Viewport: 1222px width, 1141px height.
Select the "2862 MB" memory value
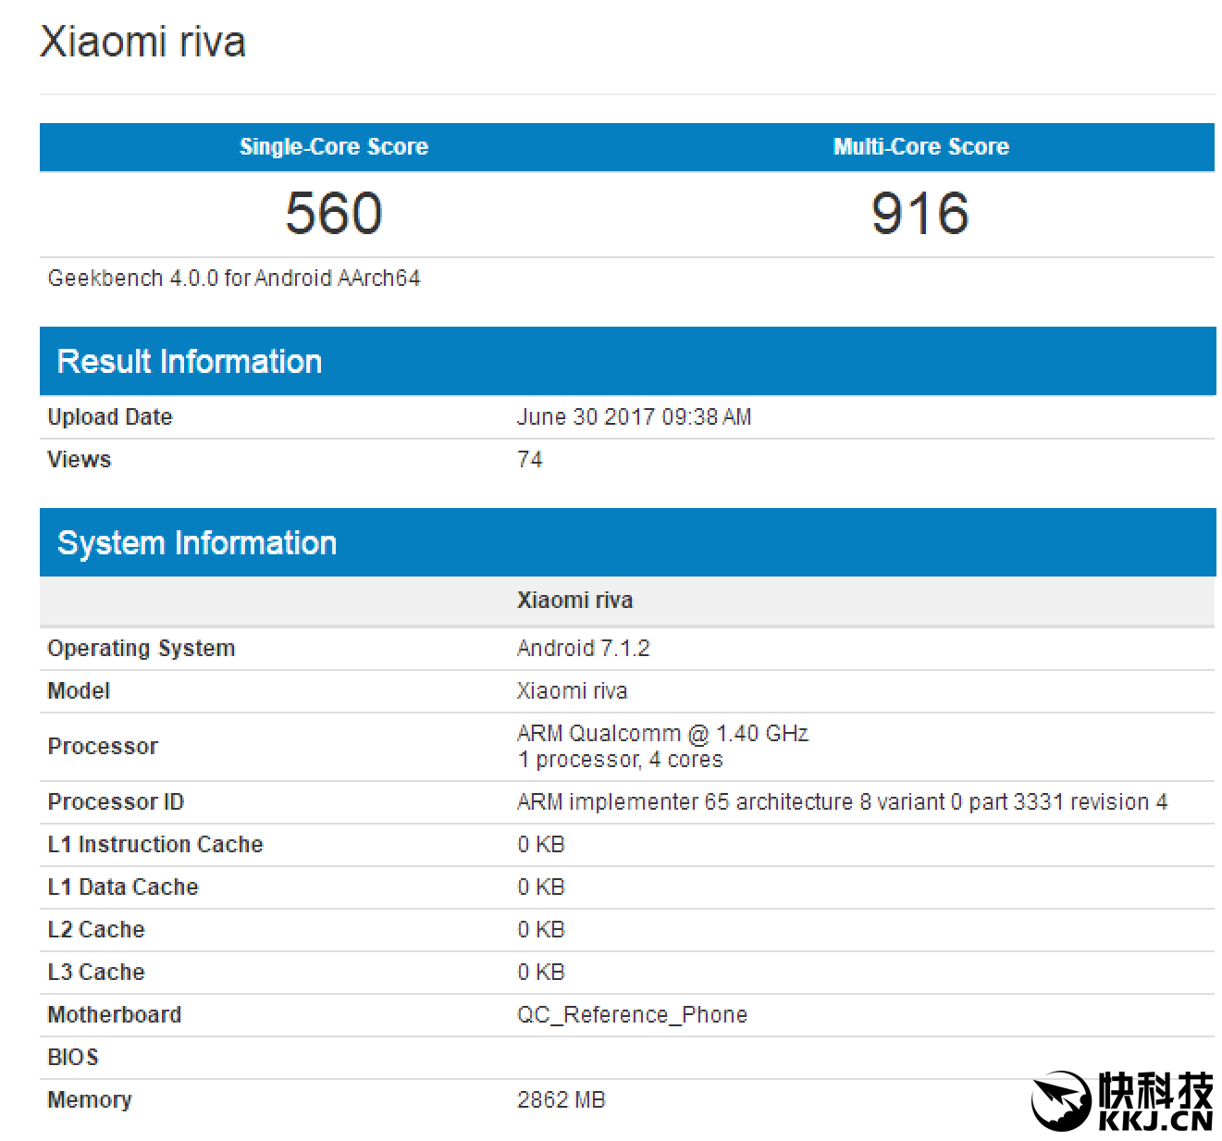[562, 1099]
